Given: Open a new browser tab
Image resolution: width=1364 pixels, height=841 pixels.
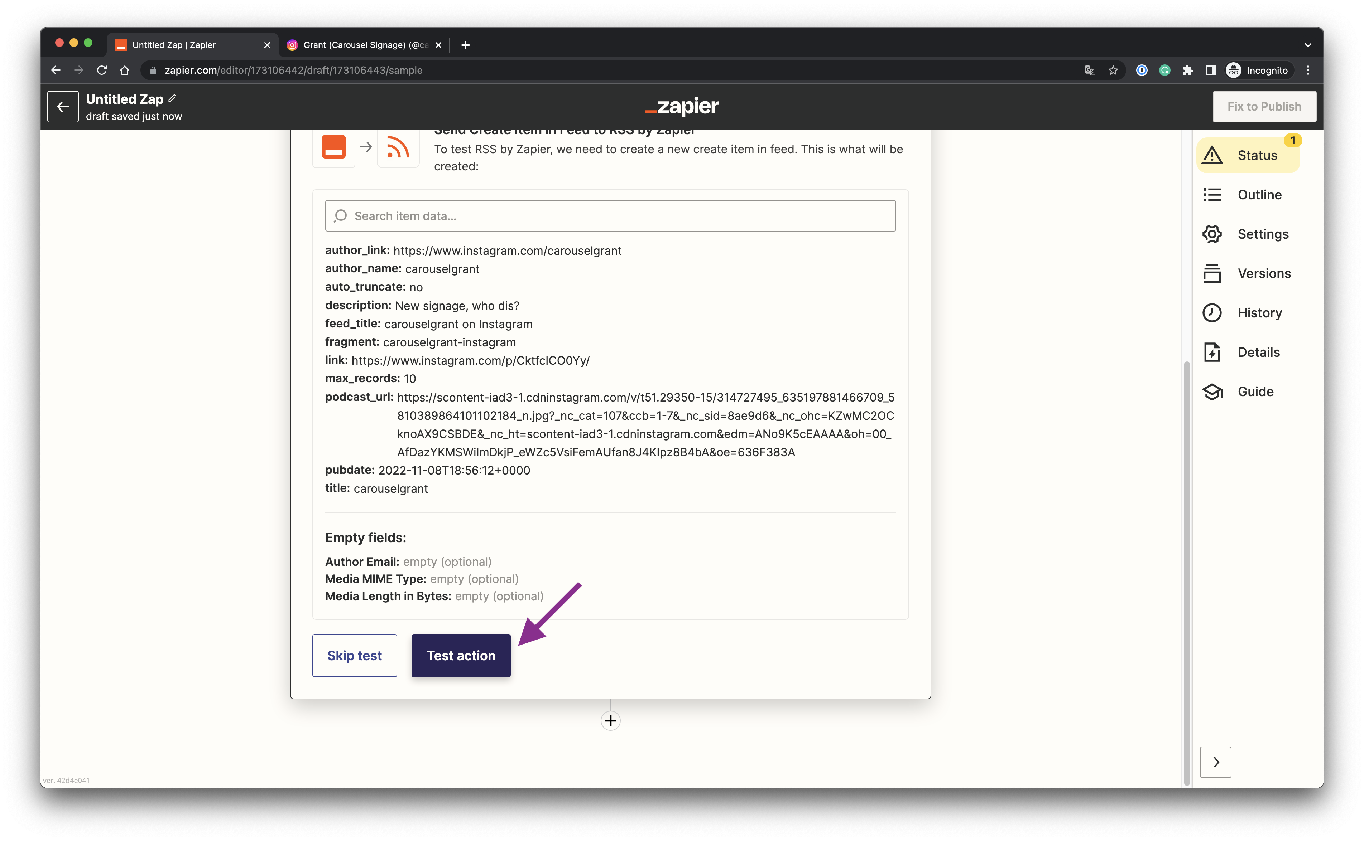Looking at the screenshot, I should coord(466,45).
